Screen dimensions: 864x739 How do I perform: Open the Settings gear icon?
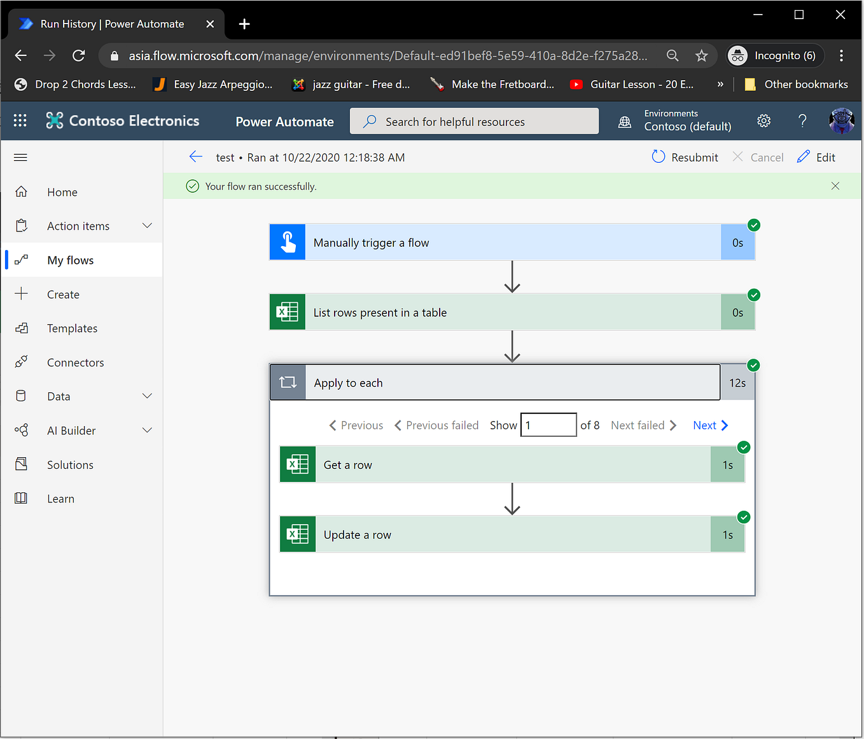coord(764,121)
